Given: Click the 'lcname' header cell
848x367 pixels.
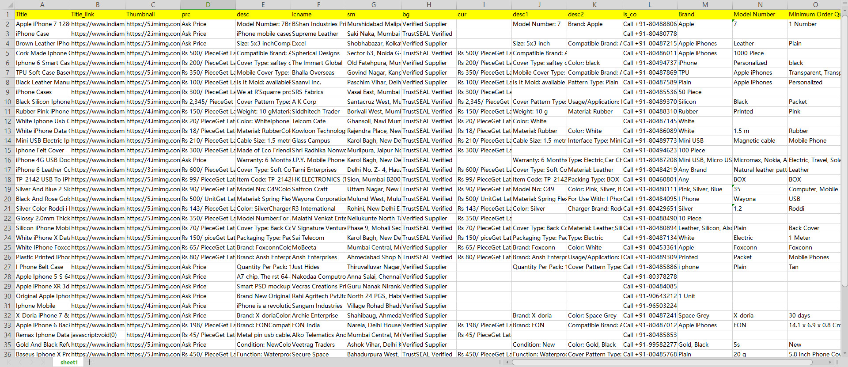Looking at the screenshot, I should [x=318, y=15].
